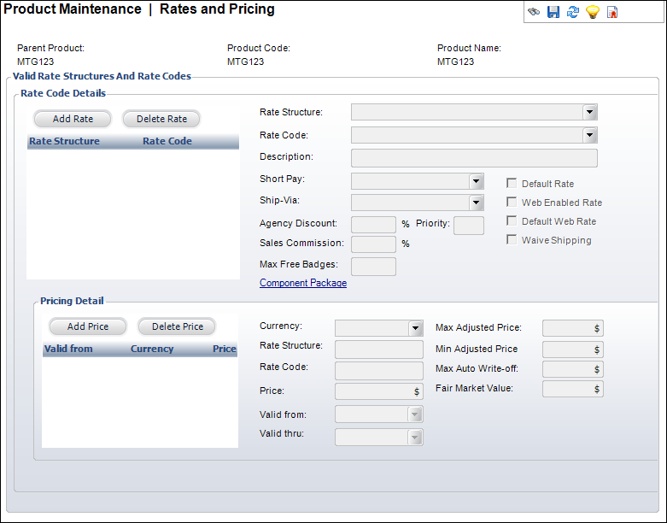667x523 pixels.
Task: Click the floppy disk save icon
Action: point(553,12)
